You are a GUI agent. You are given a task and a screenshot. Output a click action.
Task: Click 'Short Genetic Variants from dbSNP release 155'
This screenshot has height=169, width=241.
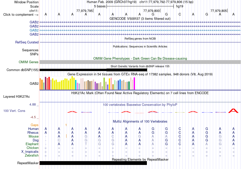click(x=140, y=66)
